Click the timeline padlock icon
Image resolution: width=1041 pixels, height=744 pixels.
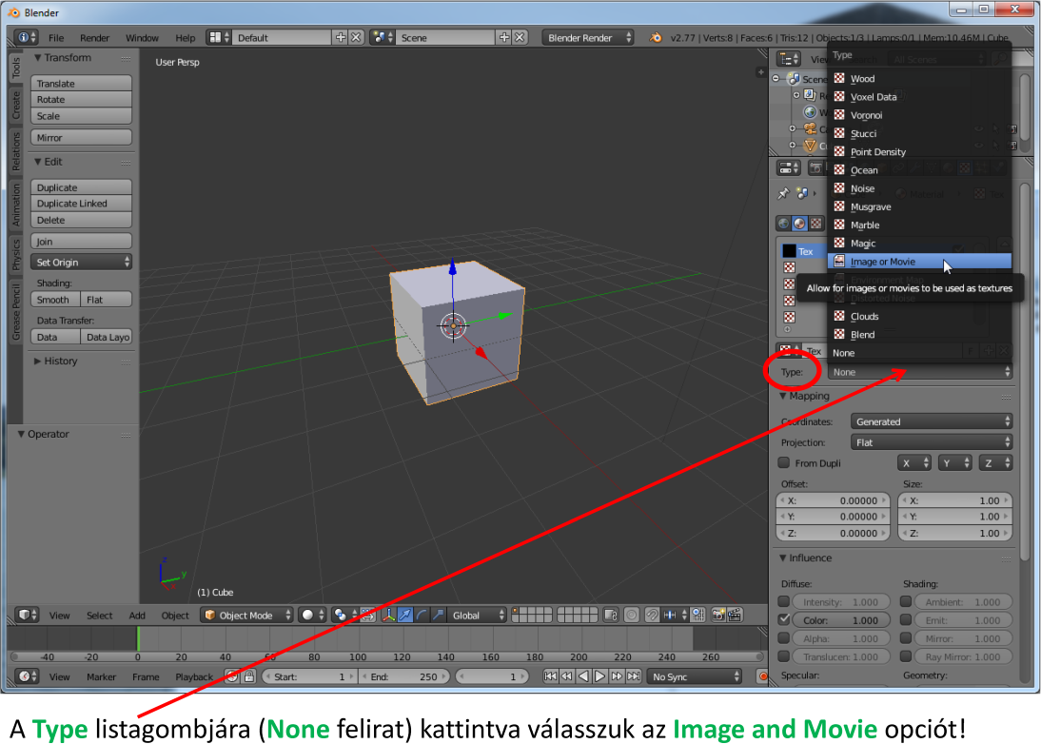pyautogui.click(x=249, y=676)
